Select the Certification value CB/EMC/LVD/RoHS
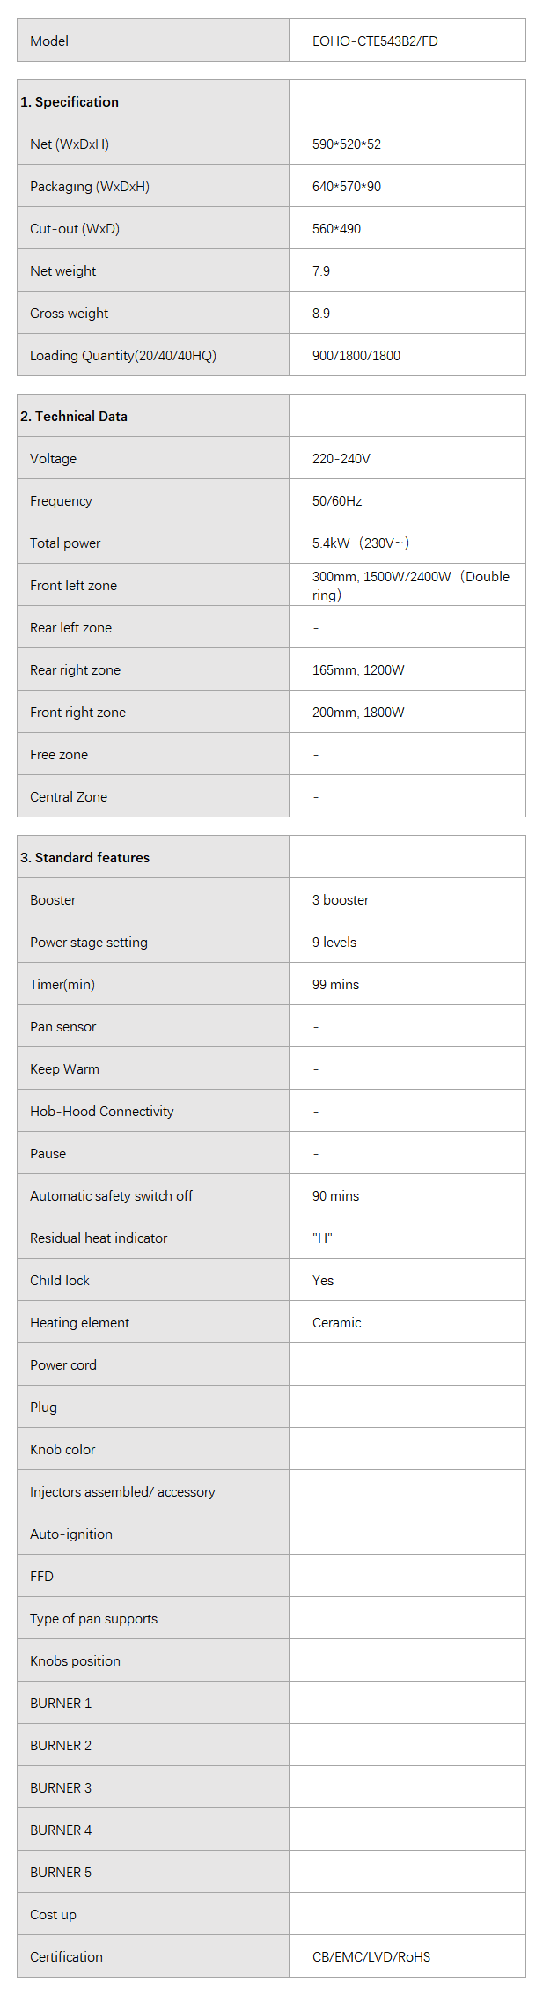Screen dimensions: 543x1996 [x=371, y=1956]
